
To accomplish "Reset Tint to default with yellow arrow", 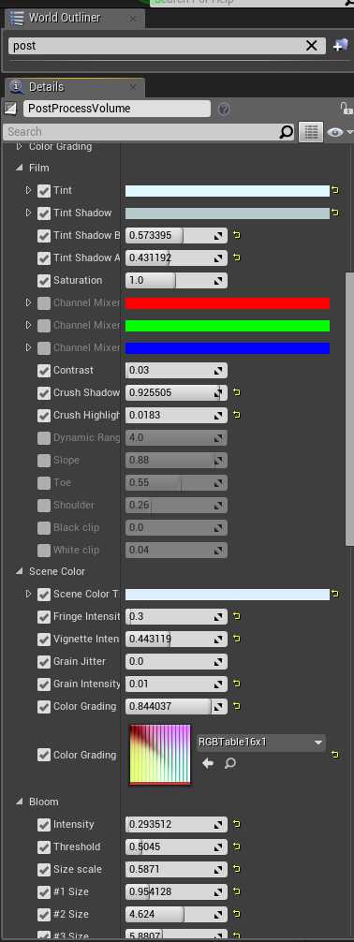I will (x=335, y=190).
